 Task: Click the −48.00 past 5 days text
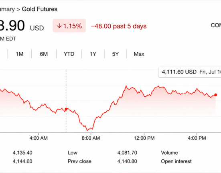(x=119, y=26)
